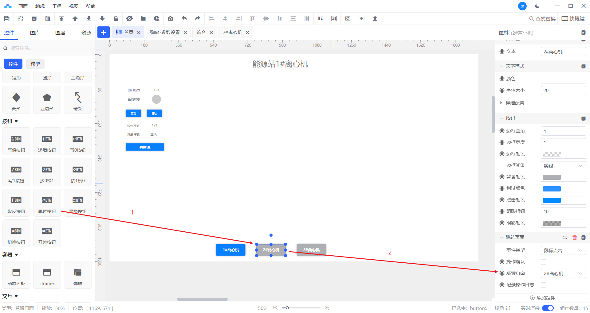Screen dimensions: 590x313
Task: Open the 划过颜色 color swatch
Action: tap(552, 189)
